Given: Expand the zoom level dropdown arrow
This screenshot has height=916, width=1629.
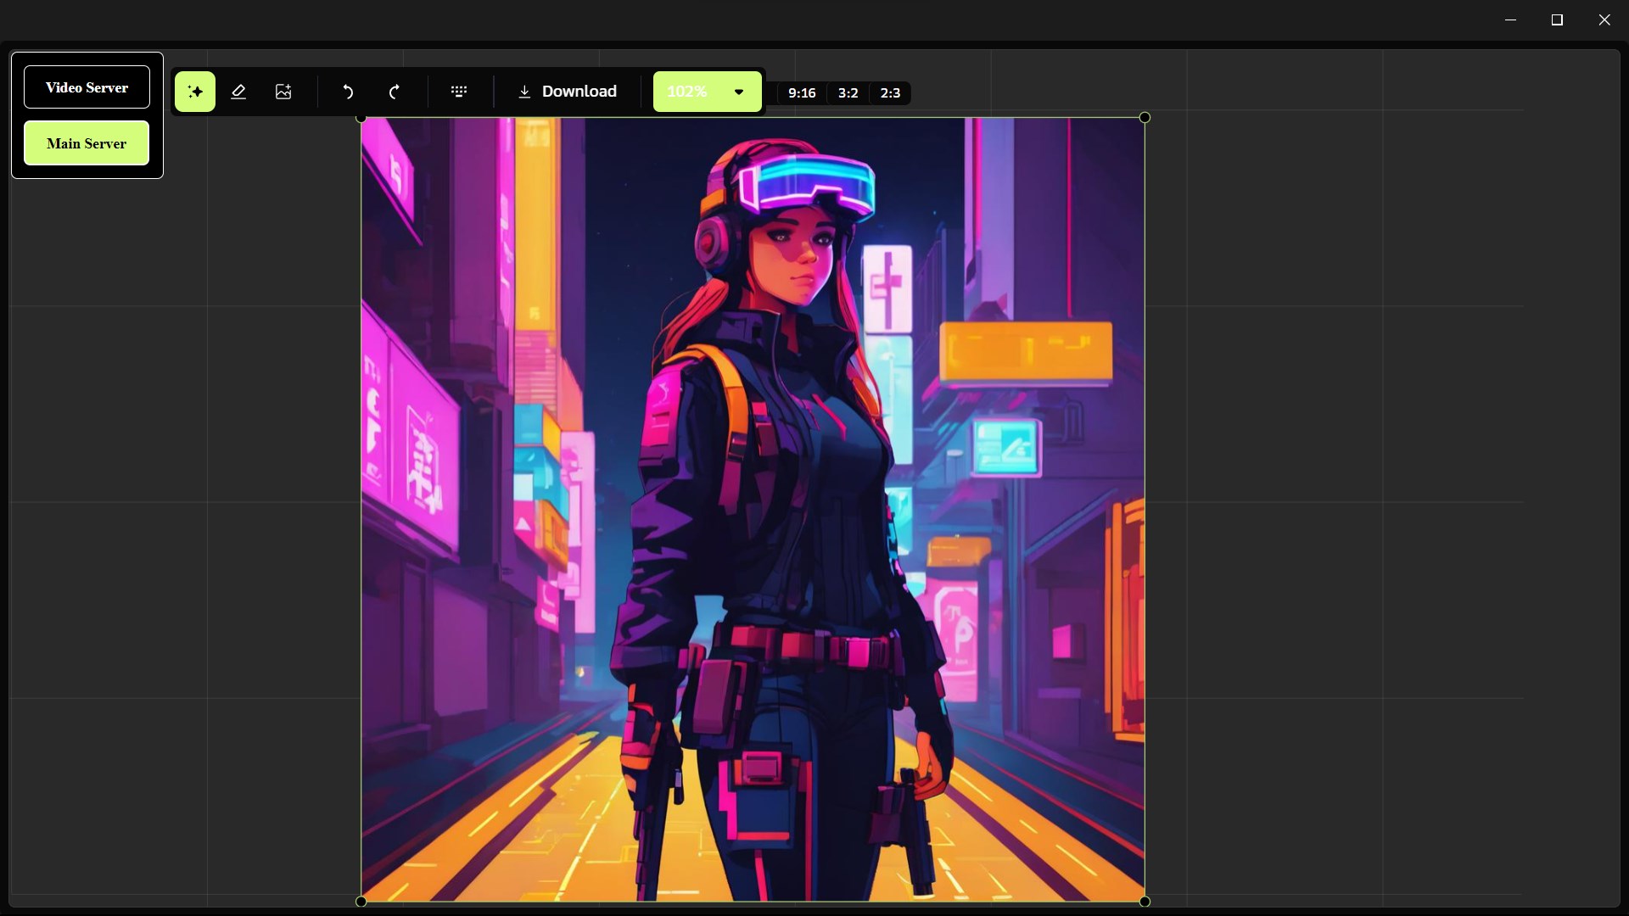Looking at the screenshot, I should 739,92.
